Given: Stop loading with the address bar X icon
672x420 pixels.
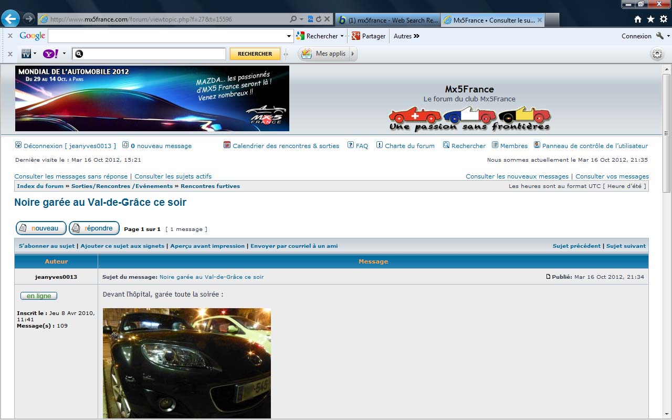Looking at the screenshot, I should (x=327, y=19).
